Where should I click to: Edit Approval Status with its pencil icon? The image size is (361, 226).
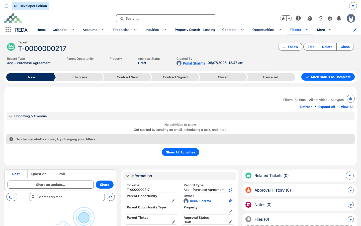[230, 222]
